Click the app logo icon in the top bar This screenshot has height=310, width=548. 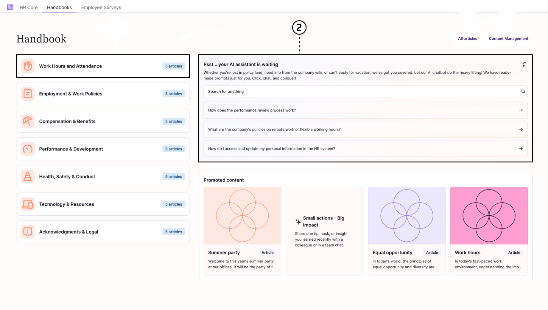(10, 7)
